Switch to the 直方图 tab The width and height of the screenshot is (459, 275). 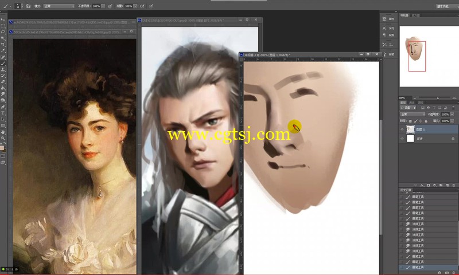[x=415, y=15]
